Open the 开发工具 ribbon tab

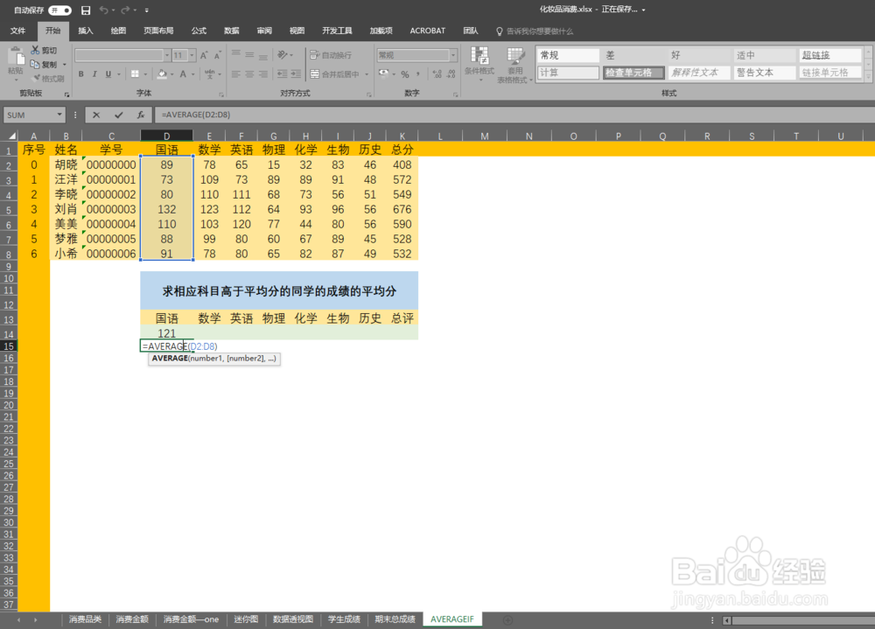(x=337, y=31)
